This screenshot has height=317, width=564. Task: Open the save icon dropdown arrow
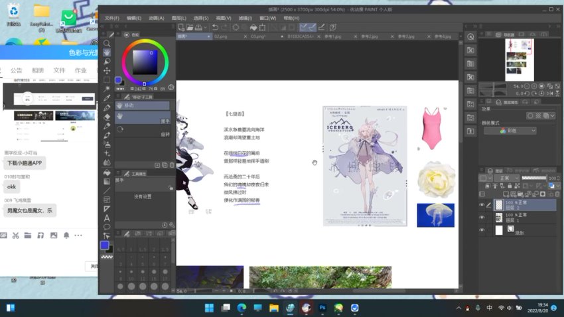[x=206, y=27]
